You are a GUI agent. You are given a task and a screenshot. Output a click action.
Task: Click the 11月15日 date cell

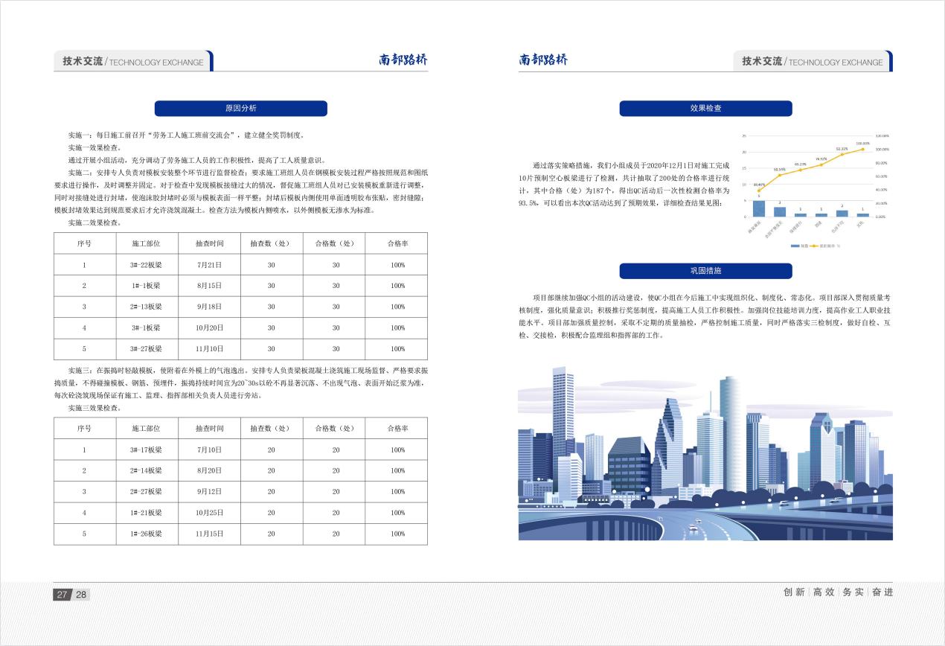pos(209,534)
